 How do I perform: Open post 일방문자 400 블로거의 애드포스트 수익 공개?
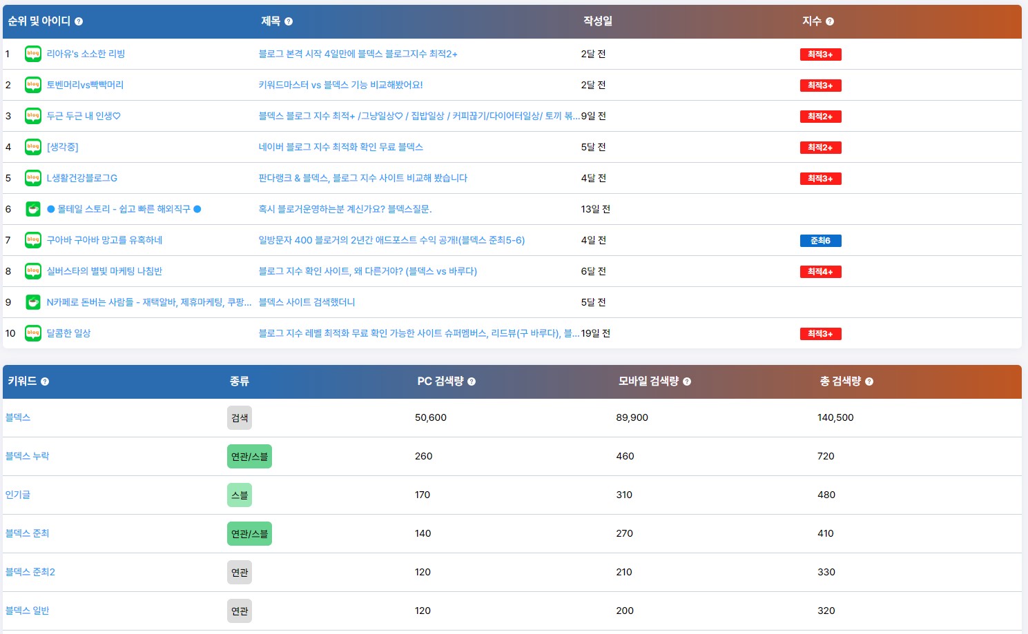coord(391,240)
